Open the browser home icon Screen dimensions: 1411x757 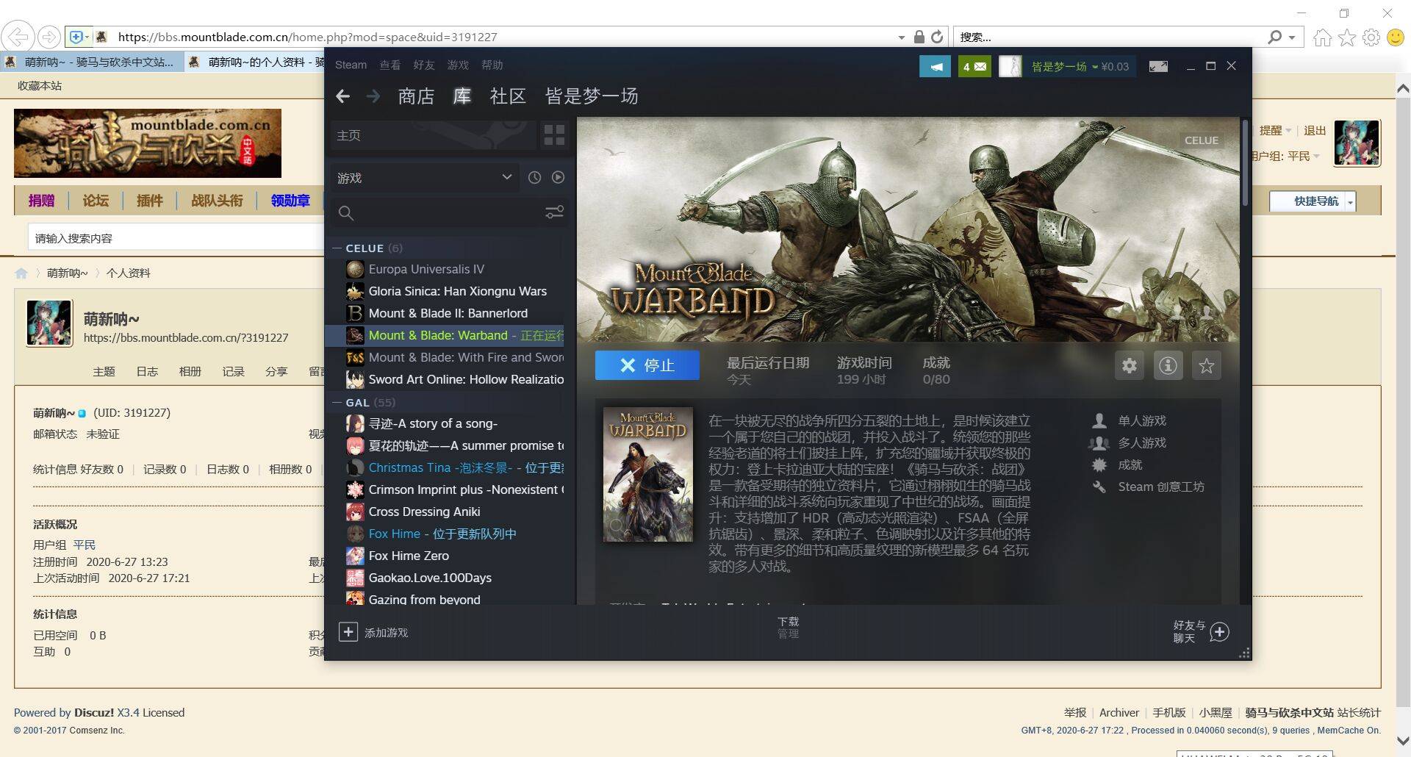pos(1322,37)
